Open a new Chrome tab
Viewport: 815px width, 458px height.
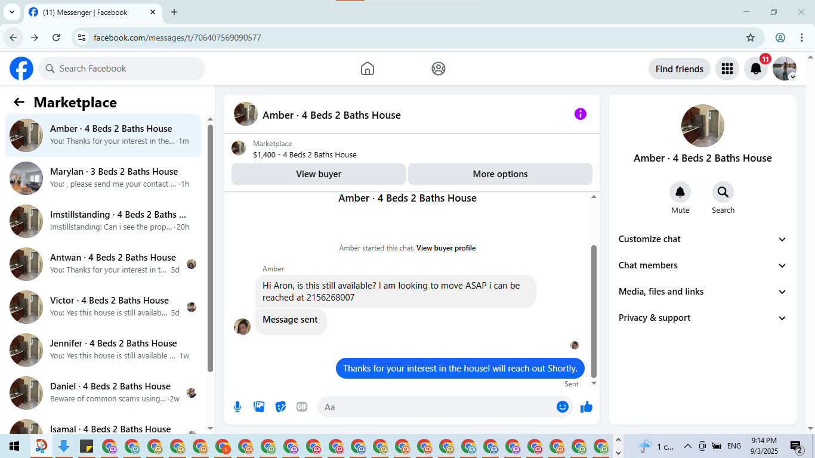[x=174, y=12]
